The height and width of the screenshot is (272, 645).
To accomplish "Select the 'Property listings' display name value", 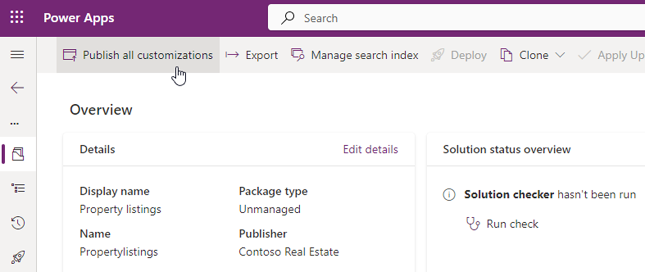I will pyautogui.click(x=121, y=209).
